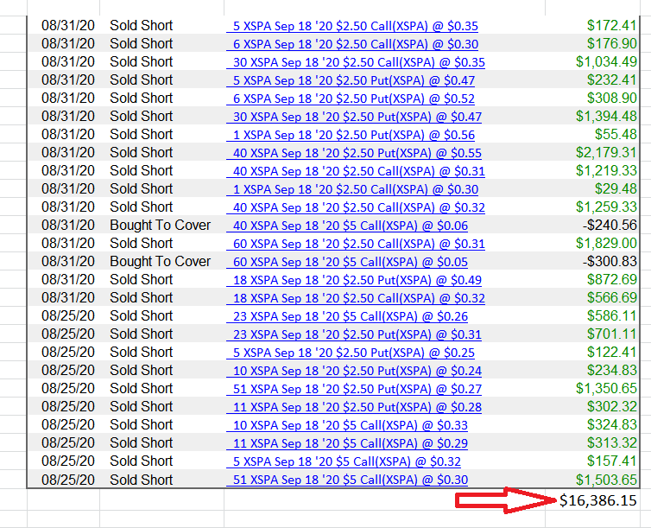Select amount cell $302.32
Viewport: 651px width, 528px height.
tap(611, 406)
